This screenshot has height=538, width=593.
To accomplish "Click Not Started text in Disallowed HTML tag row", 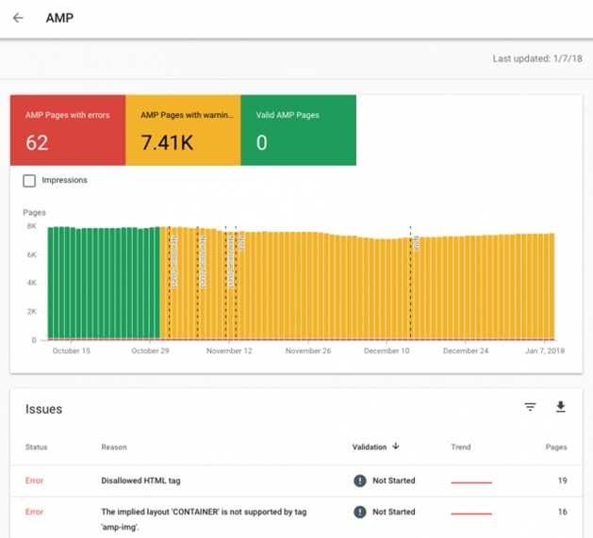I will coord(394,481).
